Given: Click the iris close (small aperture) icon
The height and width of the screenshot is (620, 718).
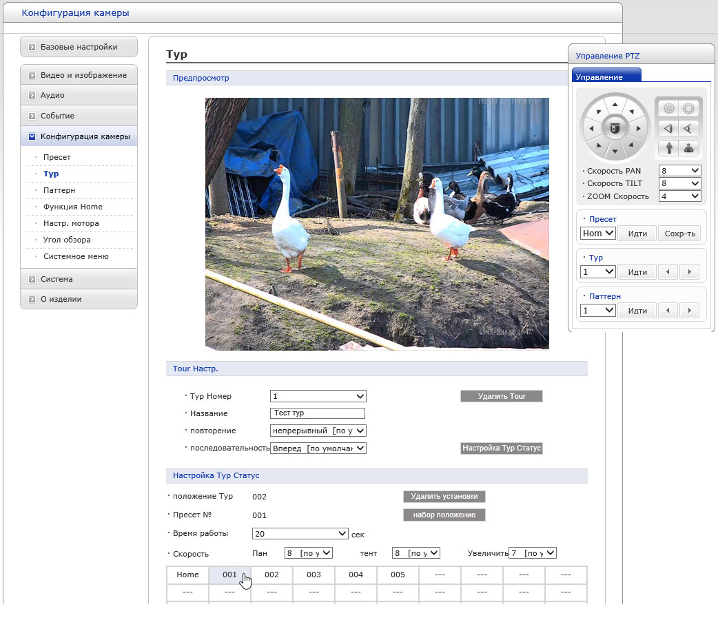Looking at the screenshot, I should [x=668, y=108].
